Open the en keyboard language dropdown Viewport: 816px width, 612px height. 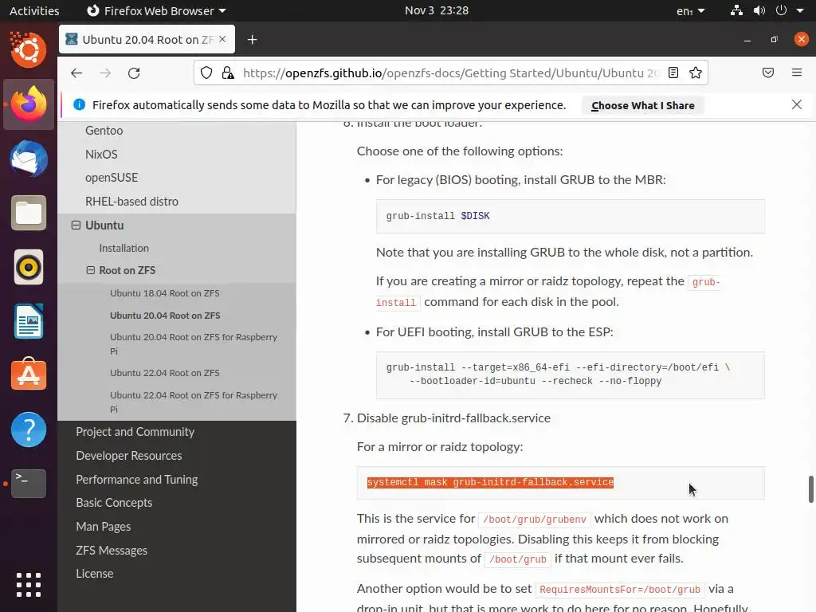pos(691,11)
